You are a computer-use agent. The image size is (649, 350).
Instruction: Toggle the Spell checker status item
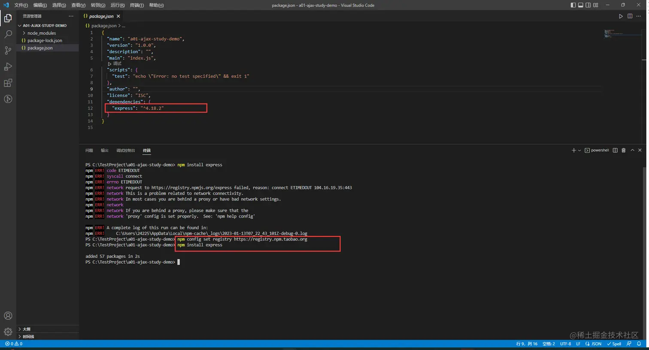[614, 344]
